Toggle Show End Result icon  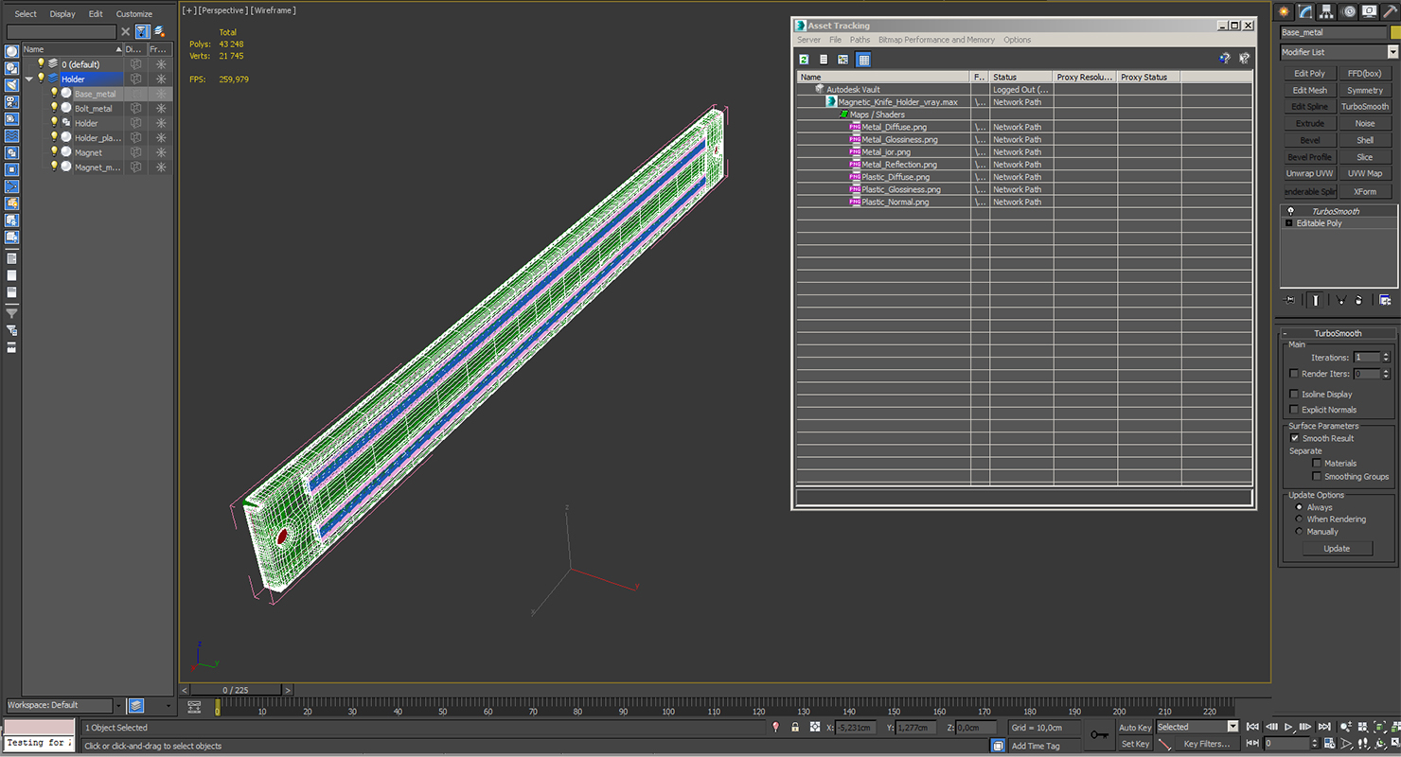pos(1316,300)
